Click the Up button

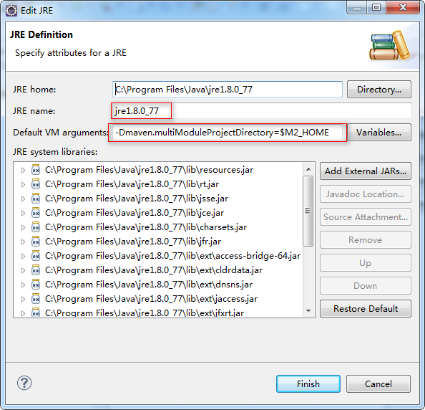click(x=366, y=263)
